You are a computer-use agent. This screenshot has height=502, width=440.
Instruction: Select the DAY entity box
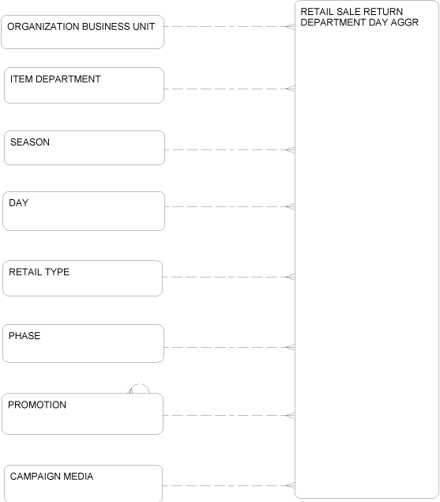tap(84, 211)
